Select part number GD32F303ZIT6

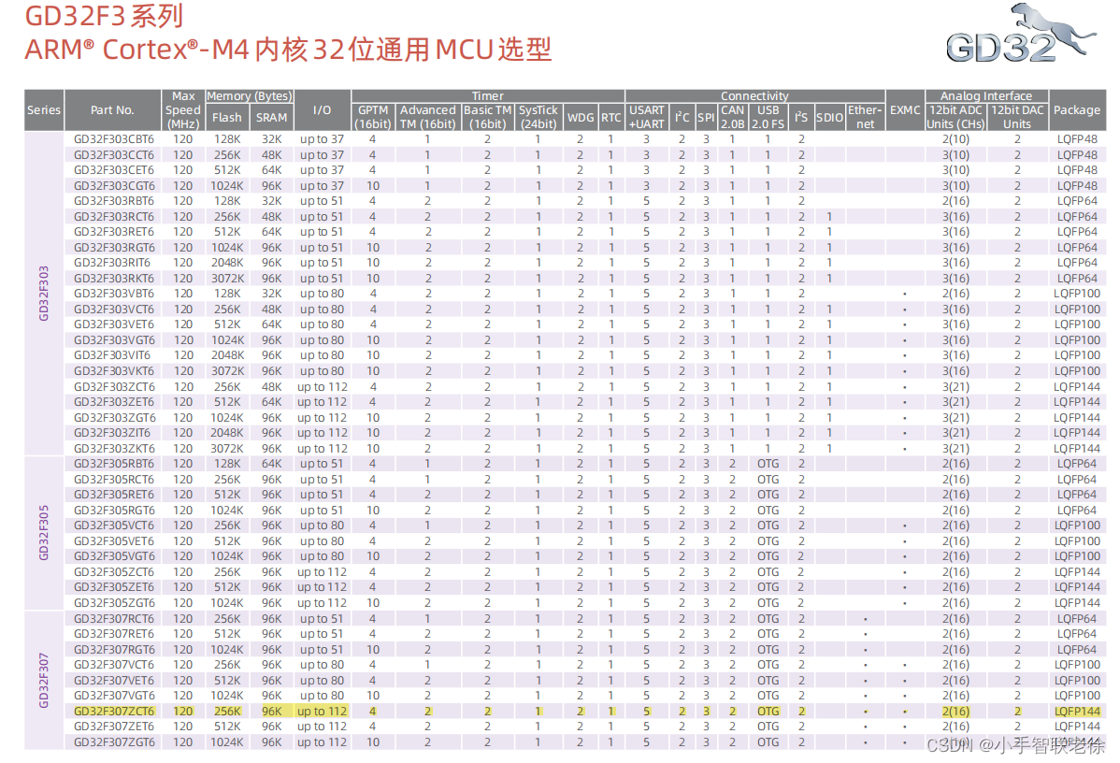[112, 433]
